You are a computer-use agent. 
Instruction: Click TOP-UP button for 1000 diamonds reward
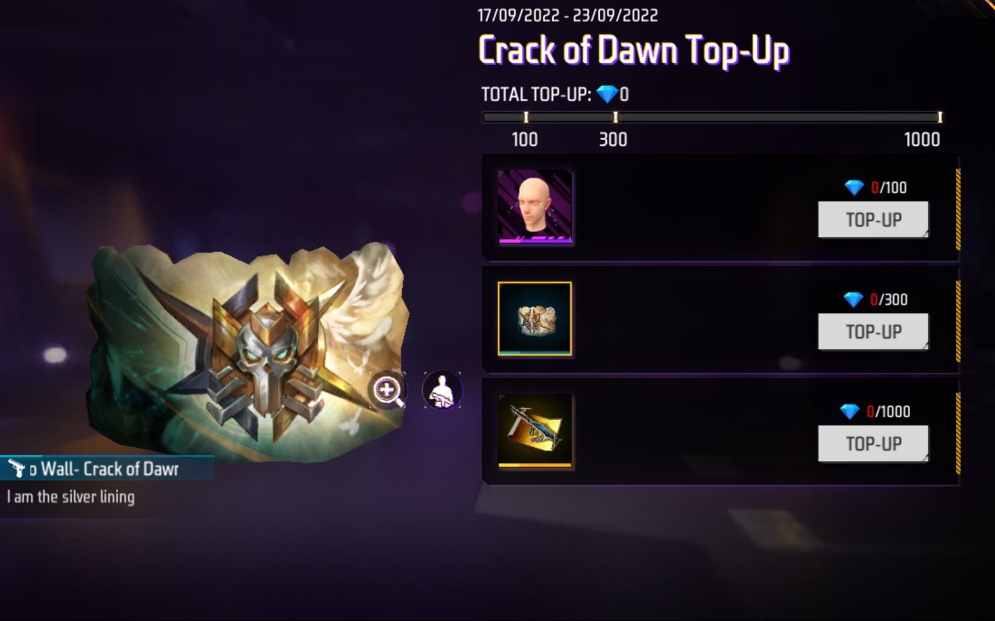point(873,444)
